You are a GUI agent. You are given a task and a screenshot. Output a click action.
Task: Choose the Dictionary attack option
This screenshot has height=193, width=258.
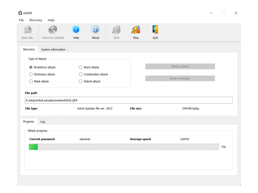click(x=31, y=74)
